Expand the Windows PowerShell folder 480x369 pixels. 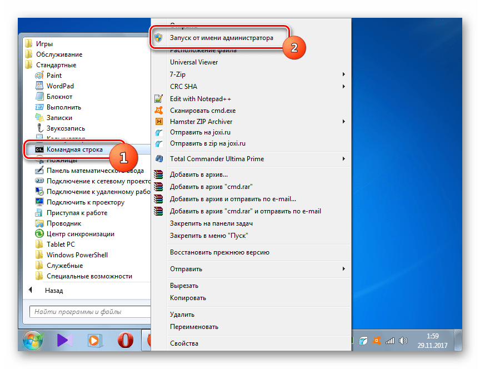pos(72,255)
